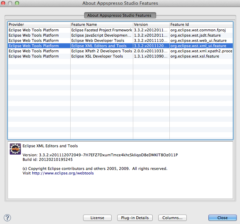Click org.eclipse.wst.xml.xpath2 feature id cell

201,51
